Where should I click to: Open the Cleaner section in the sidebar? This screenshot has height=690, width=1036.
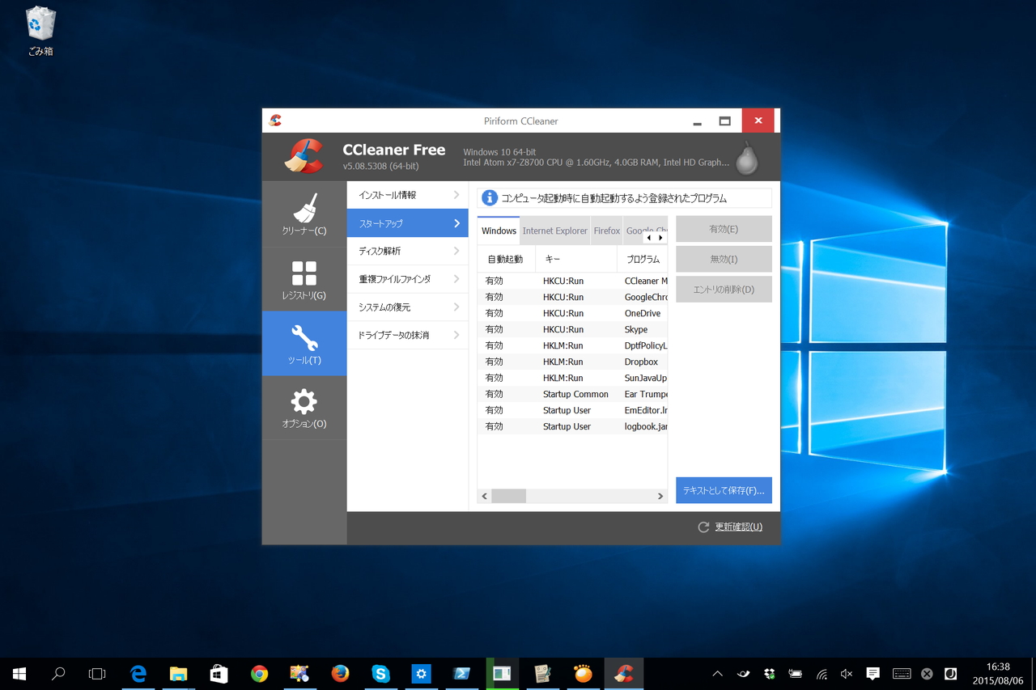pyautogui.click(x=304, y=214)
